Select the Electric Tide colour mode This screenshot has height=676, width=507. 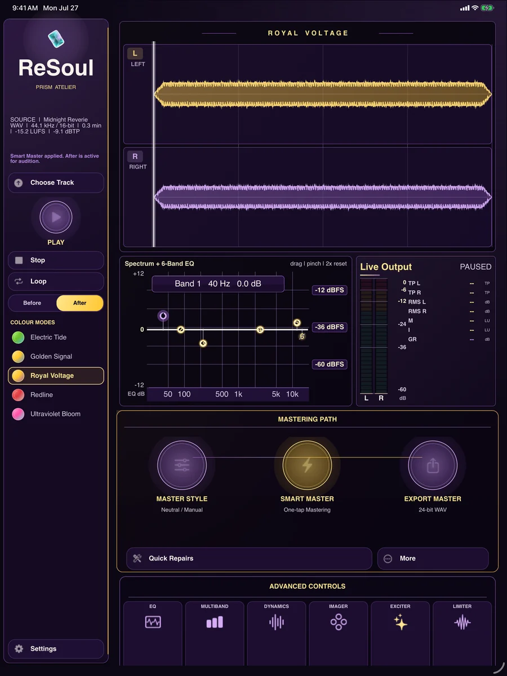pos(56,337)
